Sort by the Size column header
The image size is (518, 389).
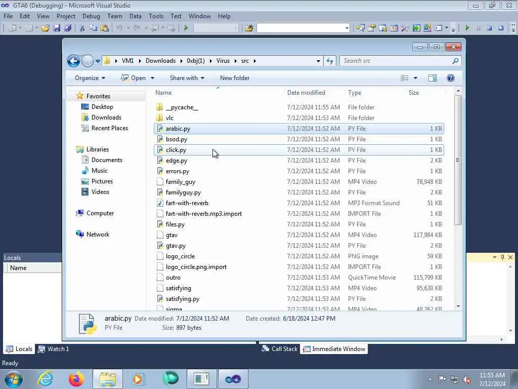click(x=414, y=93)
